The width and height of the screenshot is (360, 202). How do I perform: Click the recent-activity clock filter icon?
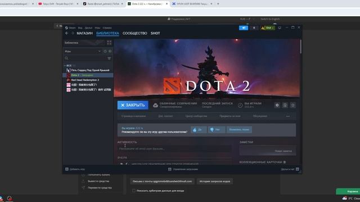tap(105, 51)
